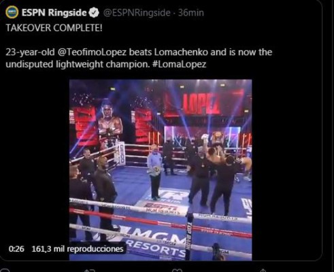Play the Lopez victory video

pos(161,170)
